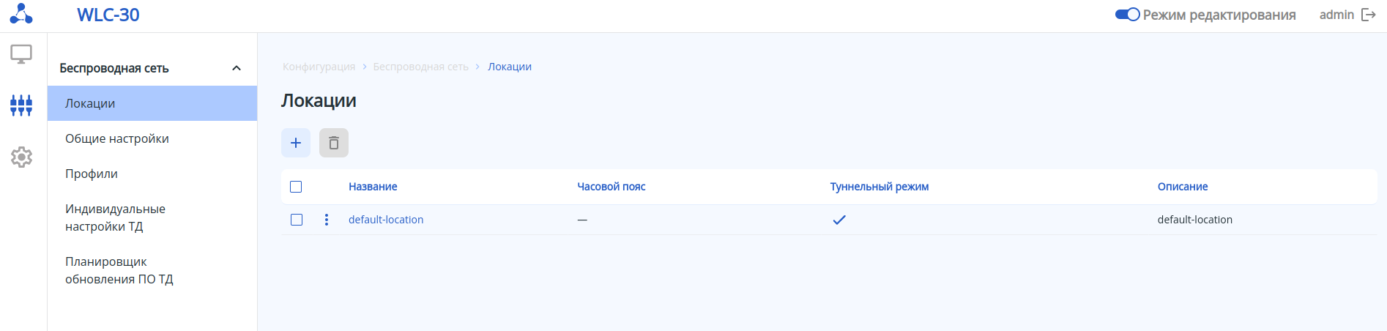Open Профили menu item
Image resolution: width=1387 pixels, height=331 pixels.
point(92,174)
